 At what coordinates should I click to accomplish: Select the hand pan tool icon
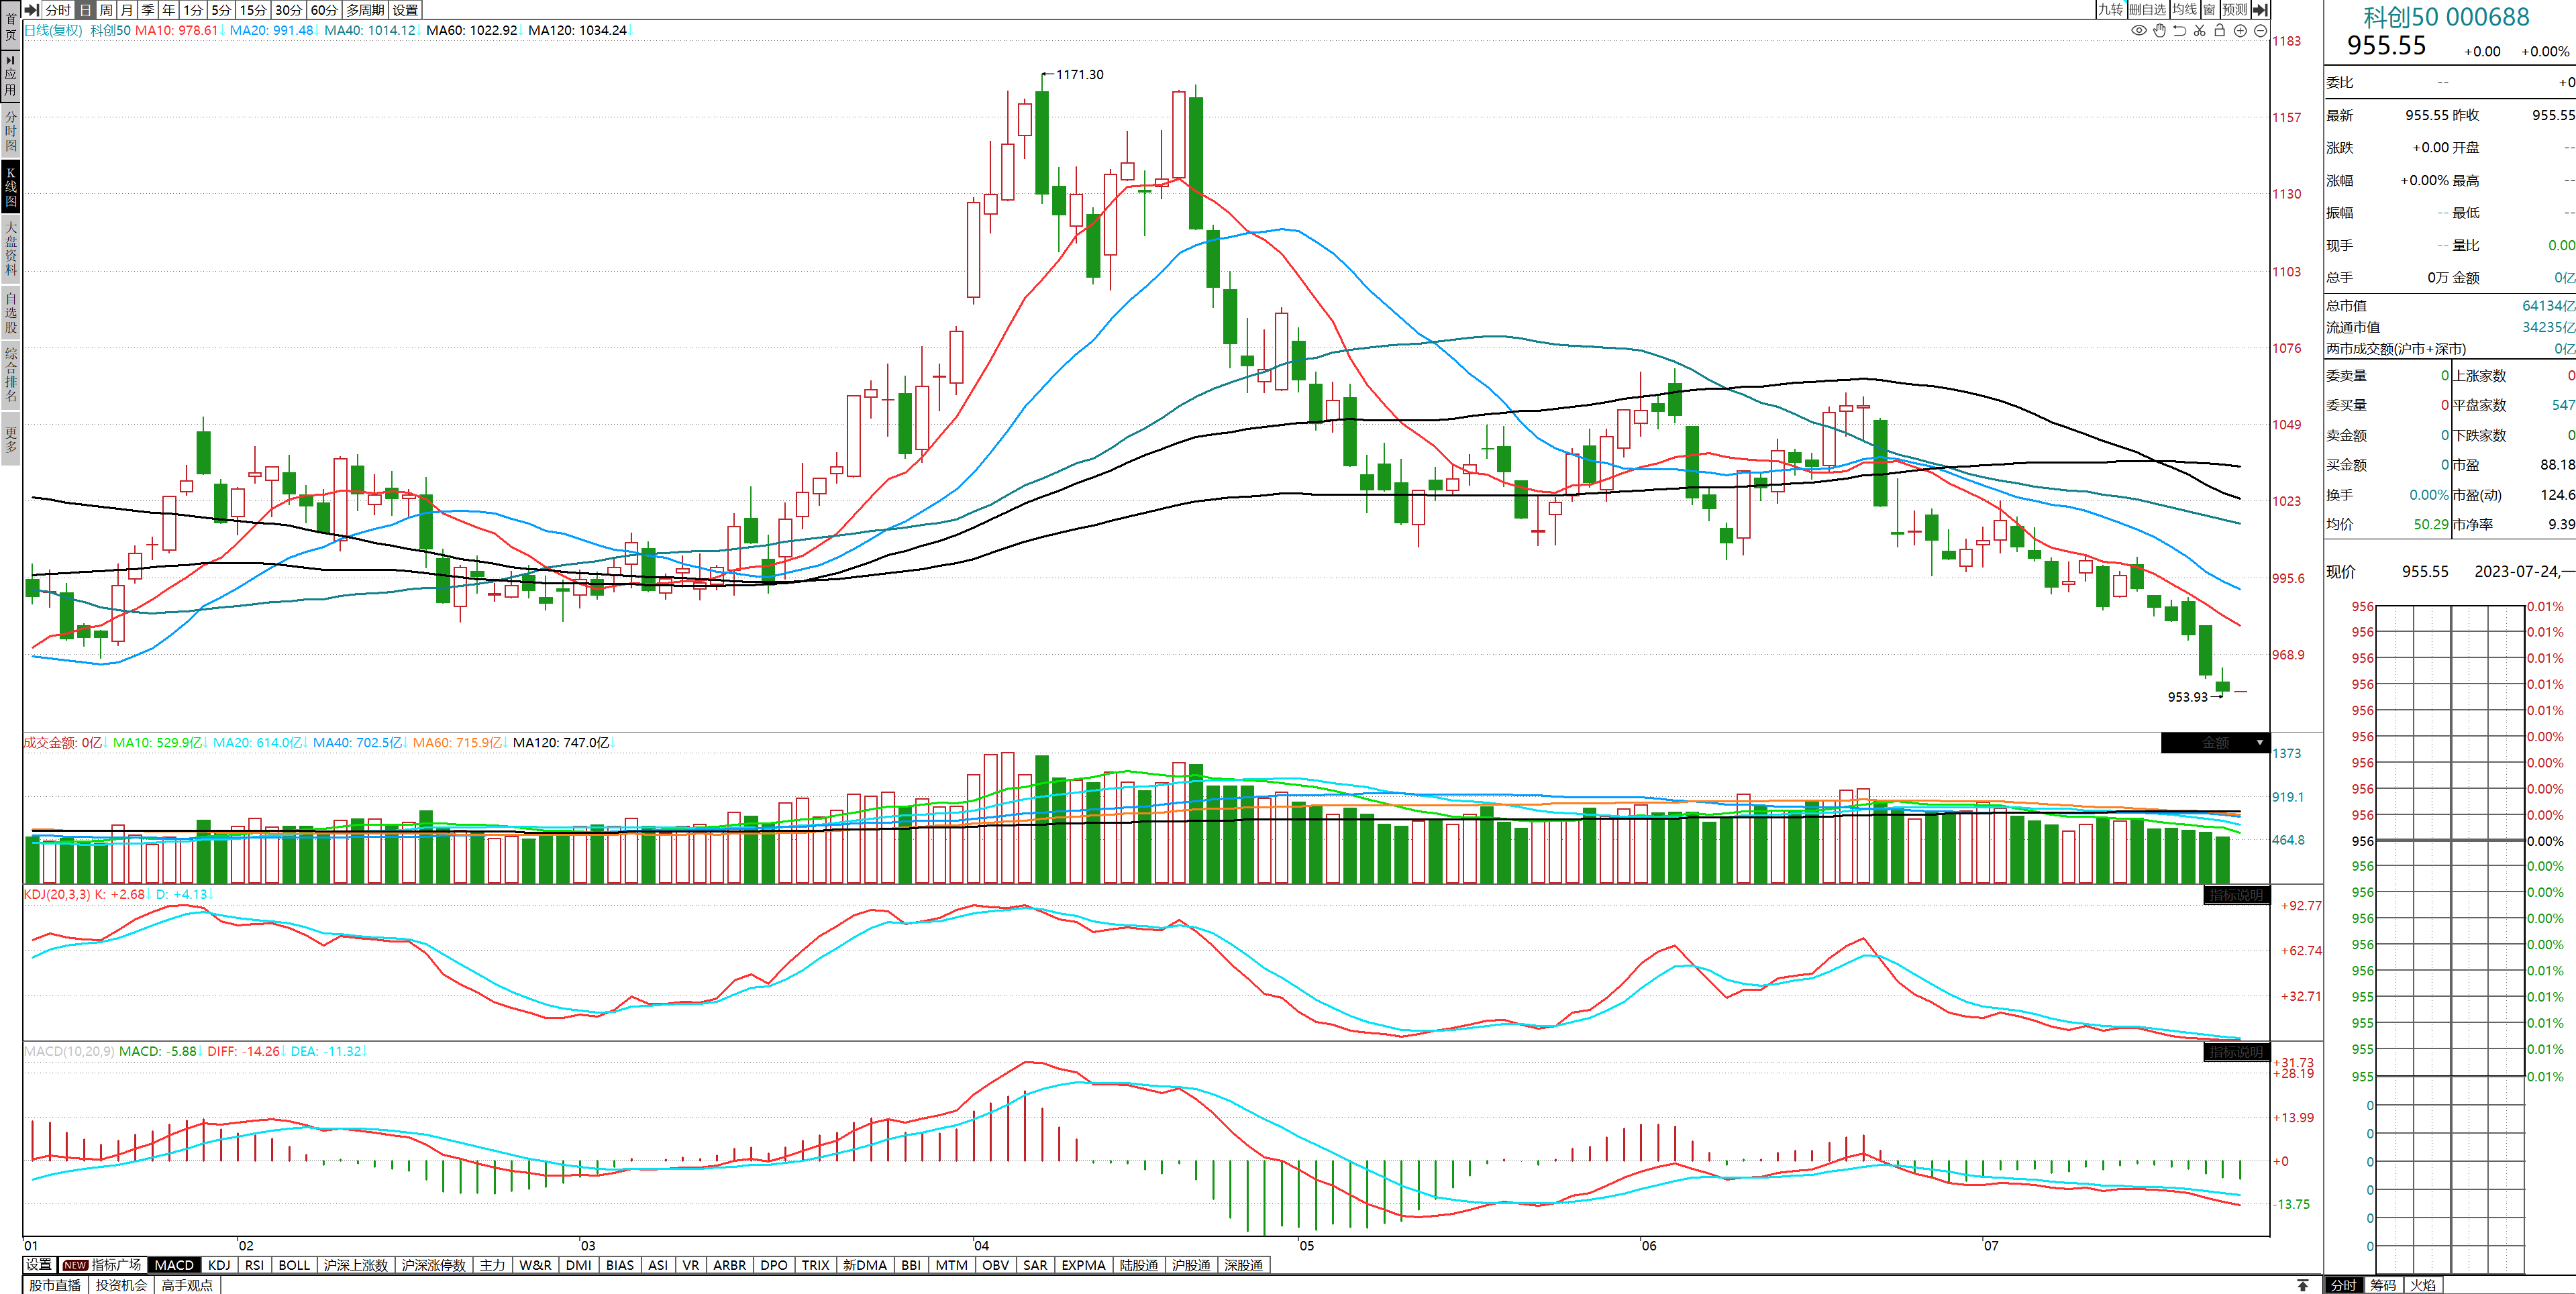pyautogui.click(x=2159, y=30)
